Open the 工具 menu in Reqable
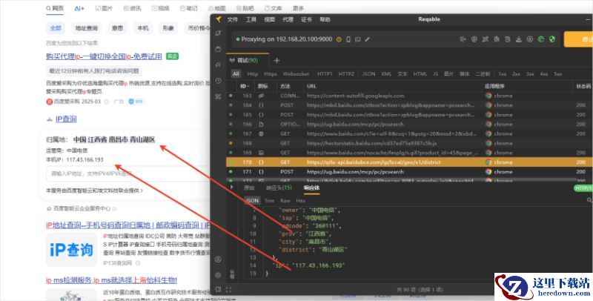Image resolution: width=593 pixels, height=301 pixels. click(251, 19)
